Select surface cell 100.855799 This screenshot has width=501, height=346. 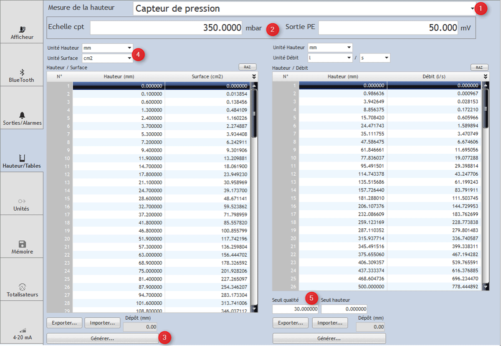pyautogui.click(x=207, y=230)
